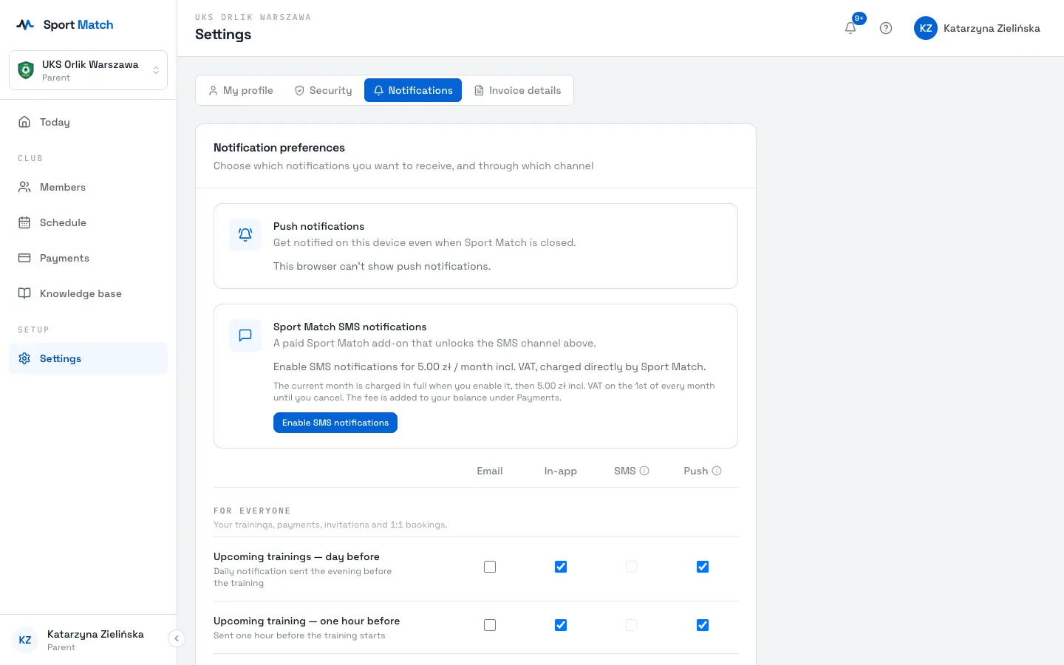Click the KZ avatar in the top header
The height and width of the screenshot is (665, 1064).
coord(926,28)
